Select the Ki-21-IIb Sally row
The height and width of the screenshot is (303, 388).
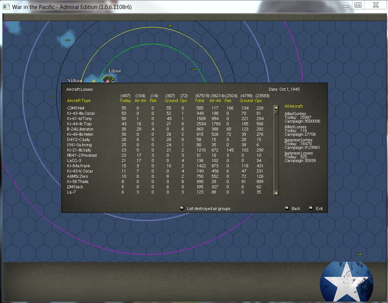(165, 150)
